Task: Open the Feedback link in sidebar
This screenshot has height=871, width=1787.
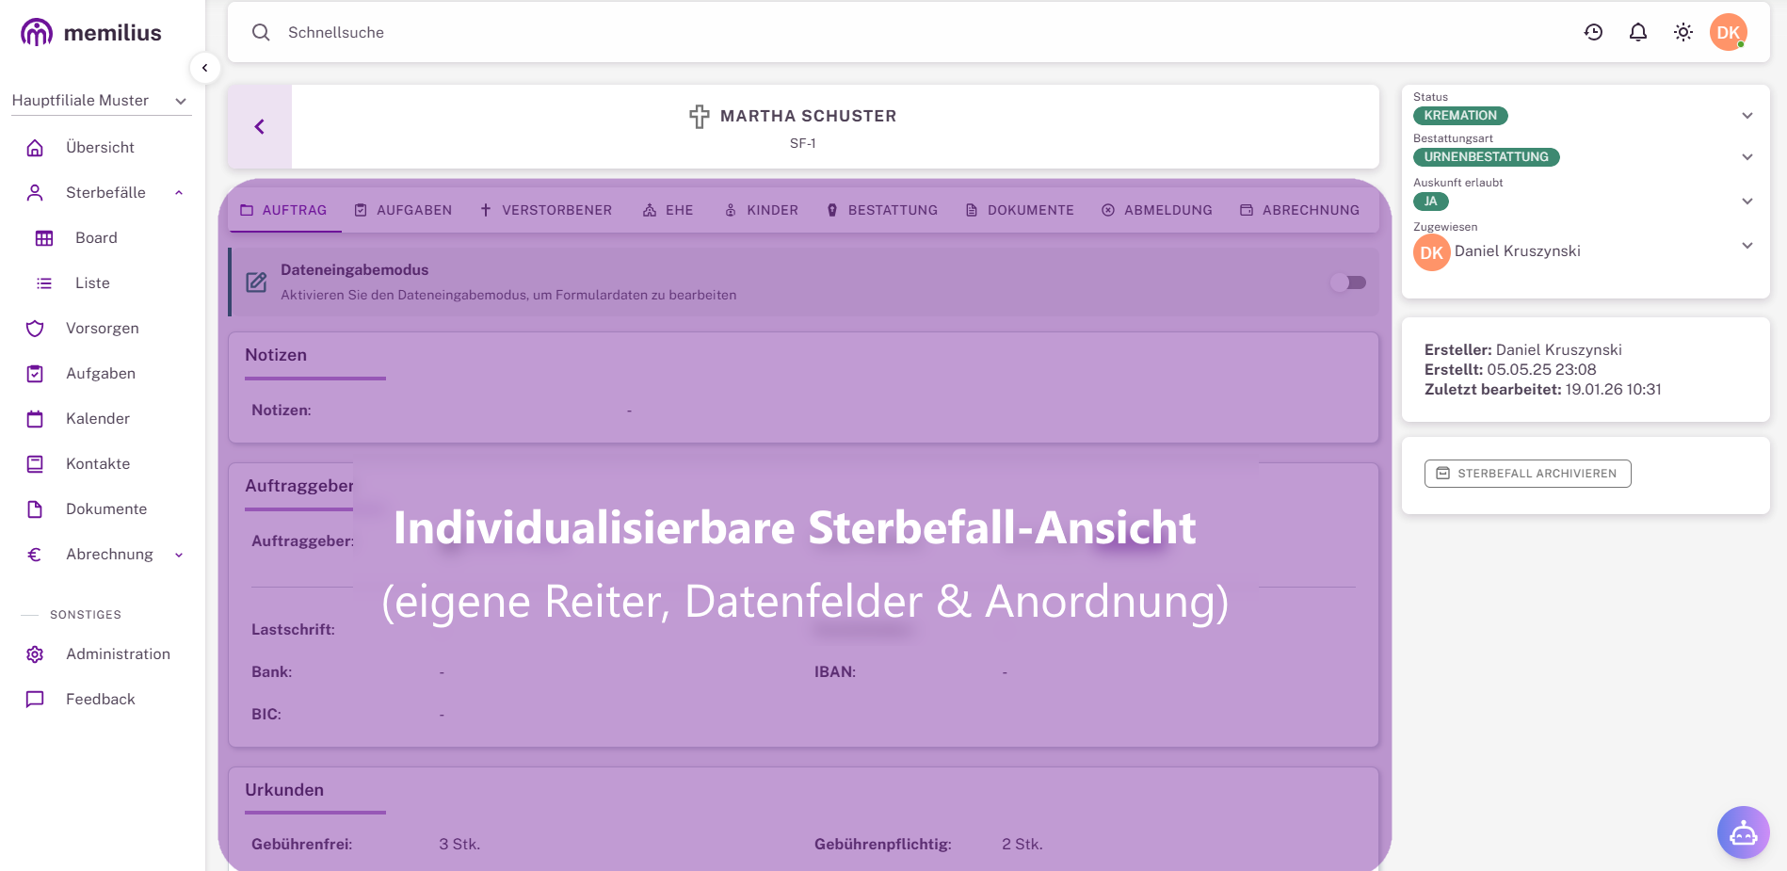Action: click(100, 700)
